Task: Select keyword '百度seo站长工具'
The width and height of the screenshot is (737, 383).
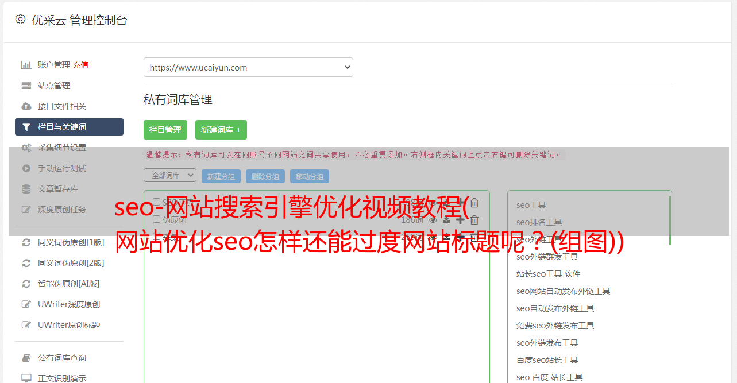Action: coord(547,360)
